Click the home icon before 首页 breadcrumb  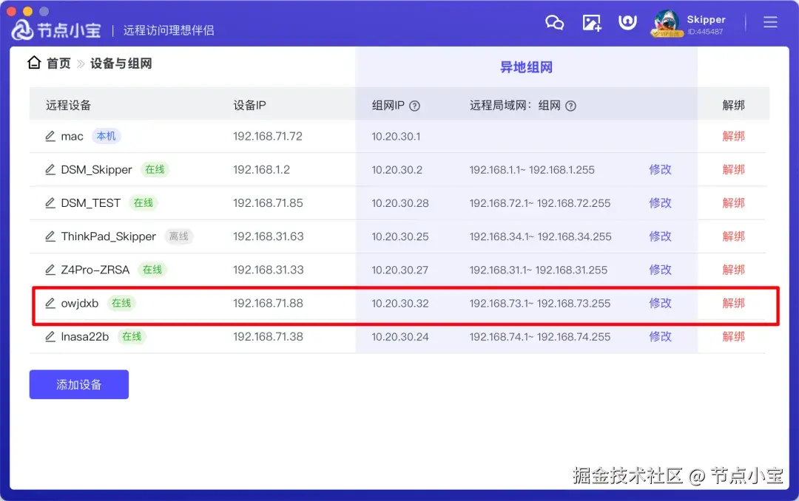[33, 63]
